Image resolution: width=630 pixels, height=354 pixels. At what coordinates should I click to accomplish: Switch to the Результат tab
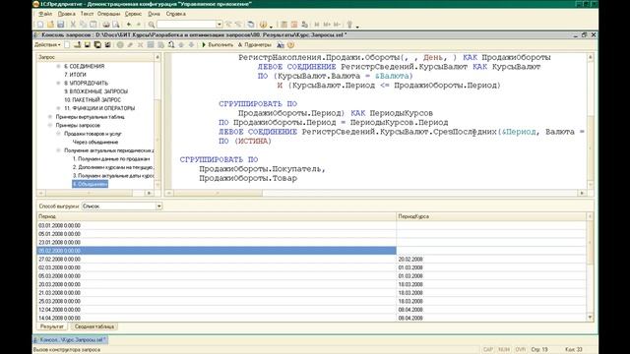(52, 326)
